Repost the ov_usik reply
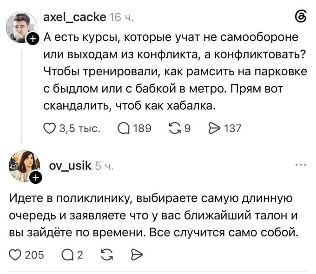The width and height of the screenshot is (316, 274). (x=107, y=255)
